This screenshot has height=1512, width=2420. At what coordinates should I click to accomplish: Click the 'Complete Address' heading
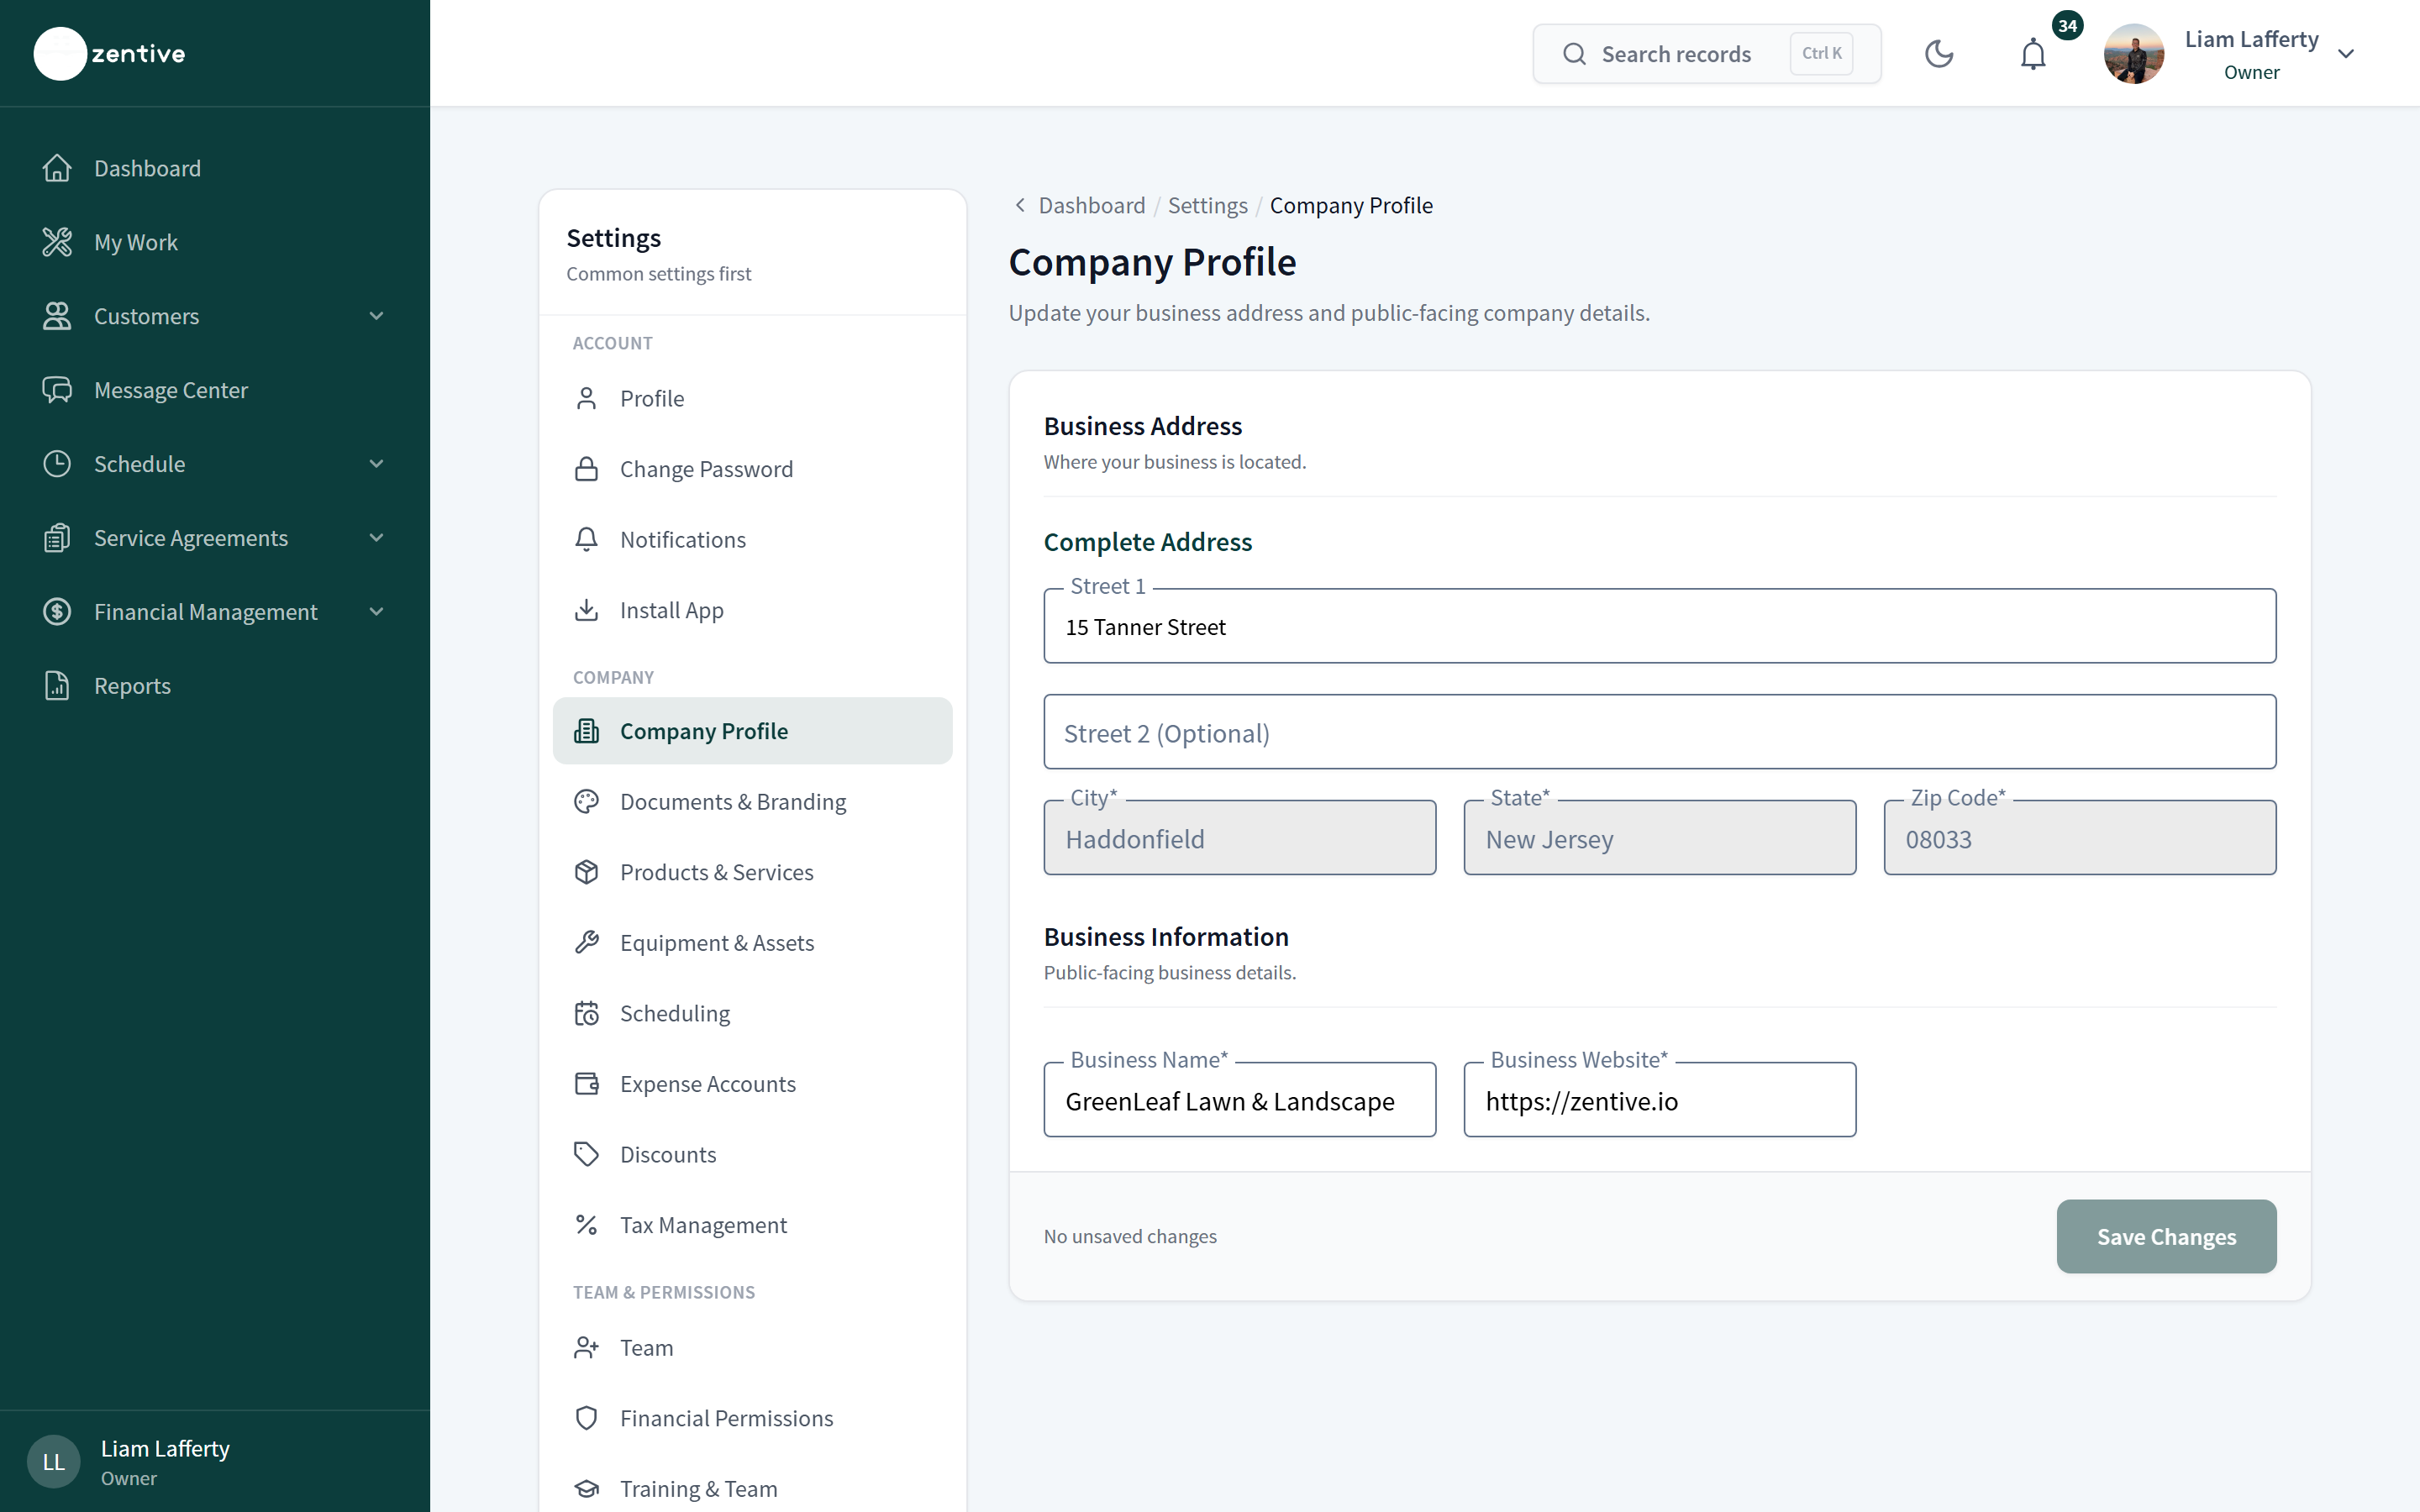pos(1148,542)
